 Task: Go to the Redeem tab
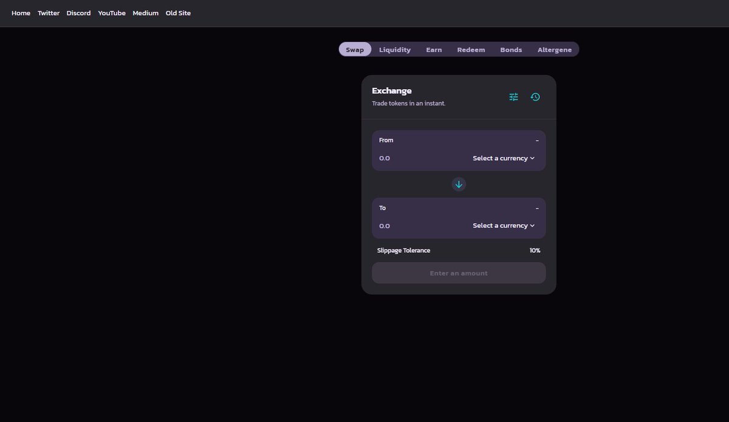coord(471,50)
